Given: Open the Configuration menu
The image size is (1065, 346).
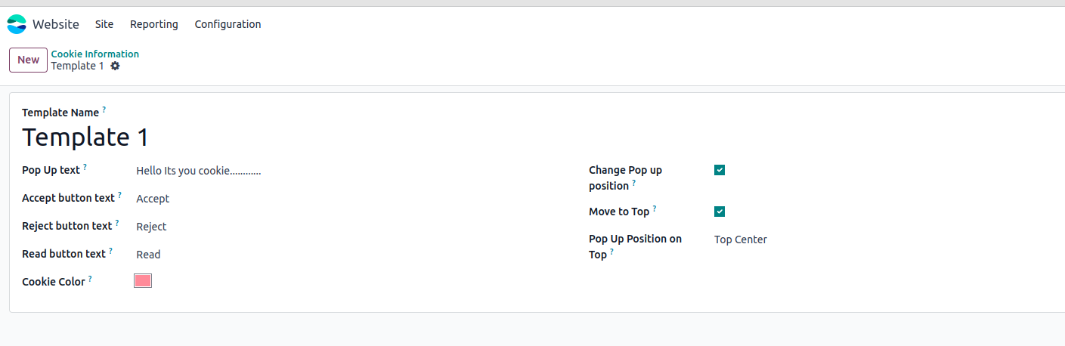Looking at the screenshot, I should [x=228, y=24].
